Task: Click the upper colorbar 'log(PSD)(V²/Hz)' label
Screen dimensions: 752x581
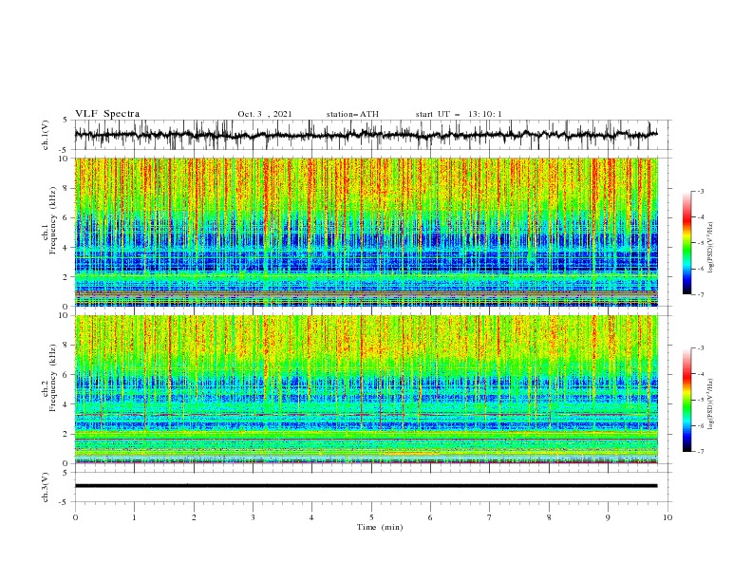Action: click(x=710, y=248)
